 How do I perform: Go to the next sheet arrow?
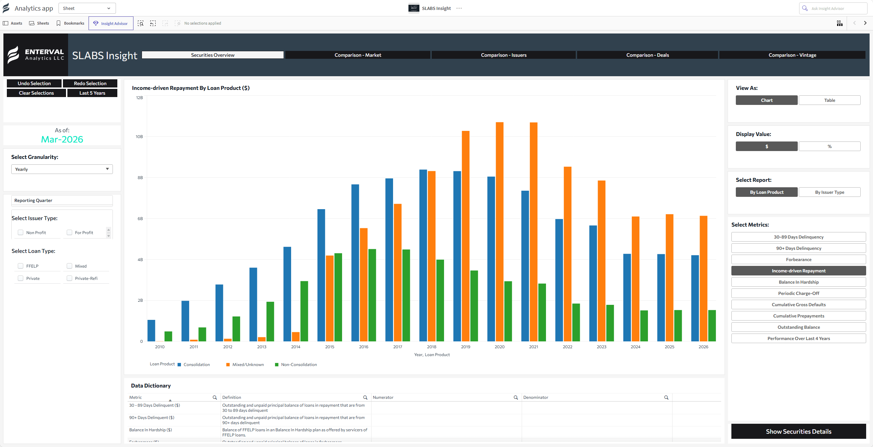(865, 23)
